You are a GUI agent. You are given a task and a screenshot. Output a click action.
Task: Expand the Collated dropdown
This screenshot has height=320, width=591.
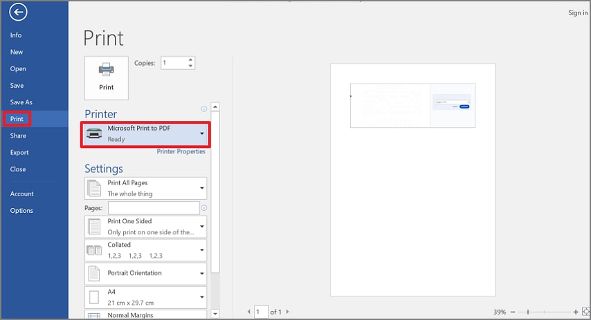point(145,250)
